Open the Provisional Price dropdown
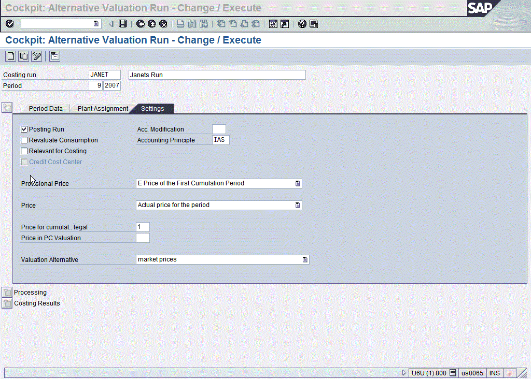 coord(298,184)
